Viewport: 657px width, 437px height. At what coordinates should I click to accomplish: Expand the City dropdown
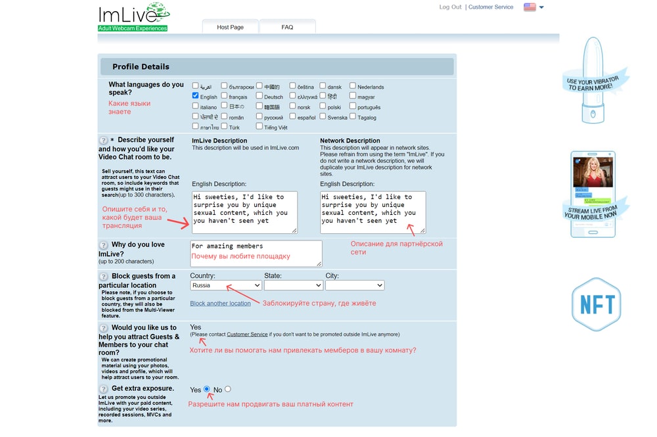point(355,285)
